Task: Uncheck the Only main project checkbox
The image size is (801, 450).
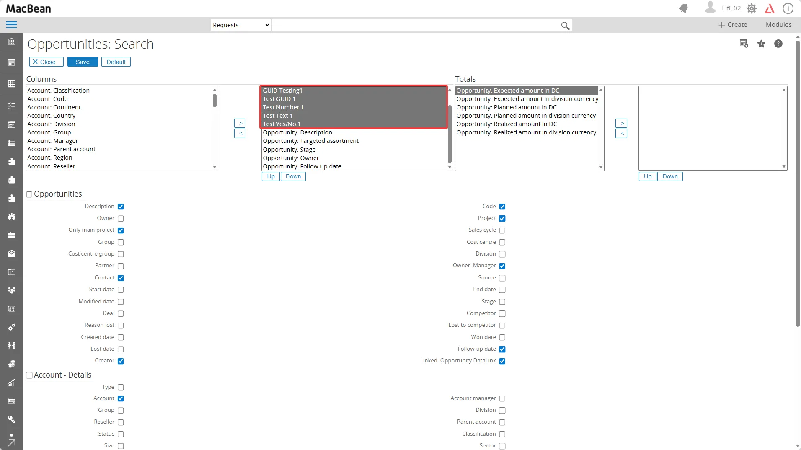Action: [x=121, y=230]
